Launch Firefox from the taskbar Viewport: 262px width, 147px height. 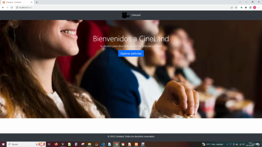(x=56, y=144)
